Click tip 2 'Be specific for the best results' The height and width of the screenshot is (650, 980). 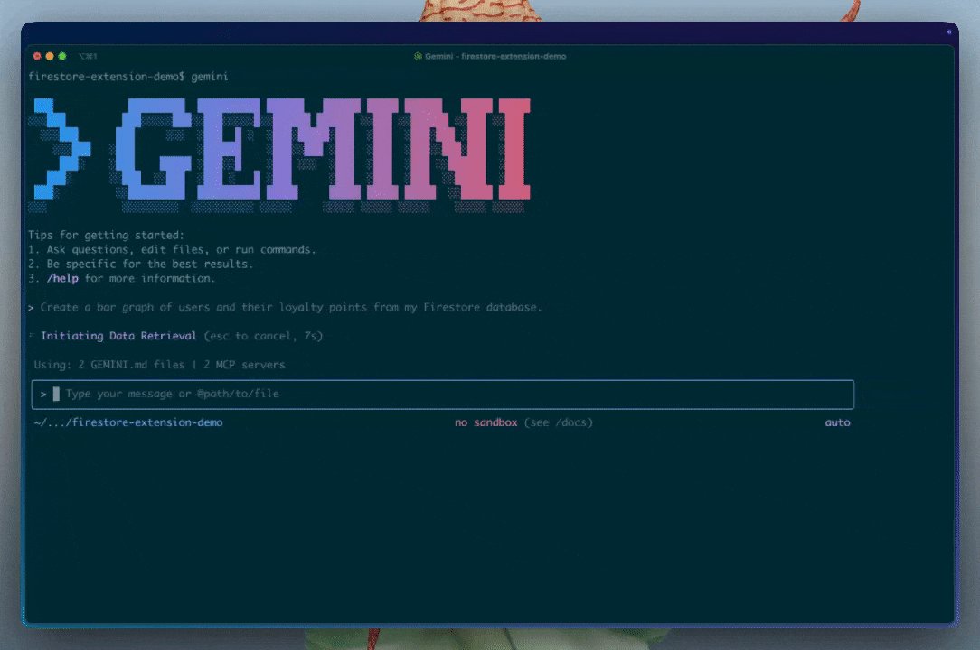[141, 265]
